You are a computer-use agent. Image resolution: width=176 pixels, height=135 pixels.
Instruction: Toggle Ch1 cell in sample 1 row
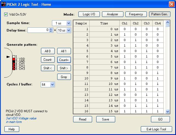click(x=125, y=29)
